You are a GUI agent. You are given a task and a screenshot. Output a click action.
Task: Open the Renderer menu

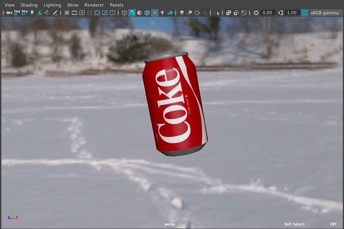[94, 5]
